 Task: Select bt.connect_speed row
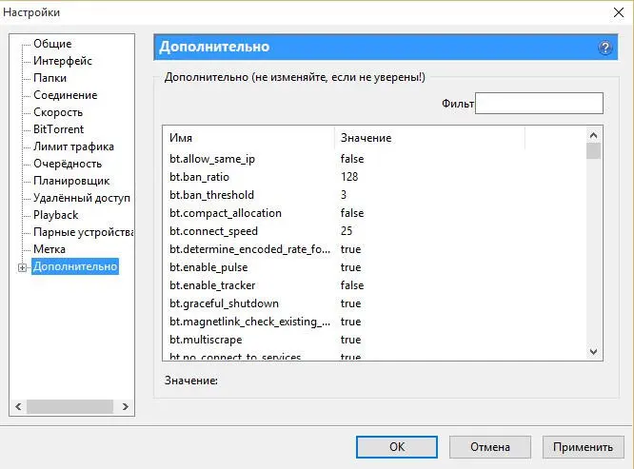point(374,231)
